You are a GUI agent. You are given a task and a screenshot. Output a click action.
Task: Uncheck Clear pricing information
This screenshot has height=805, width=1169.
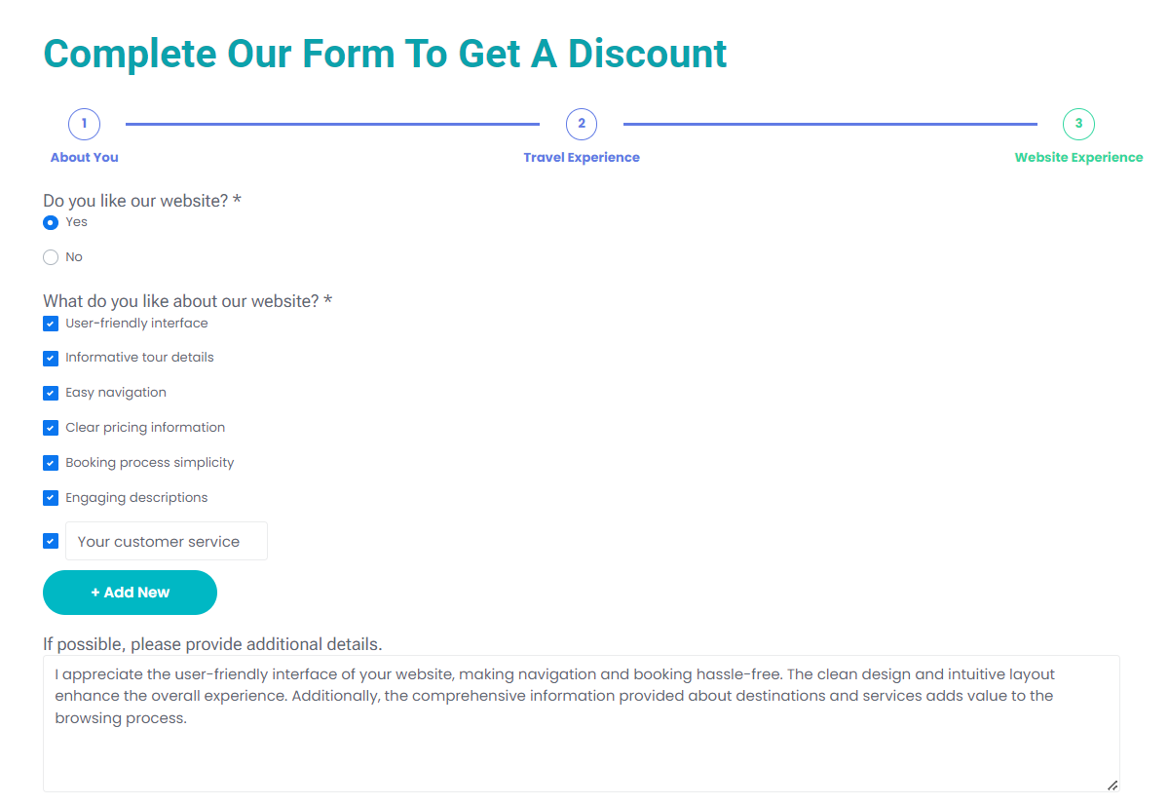click(50, 428)
